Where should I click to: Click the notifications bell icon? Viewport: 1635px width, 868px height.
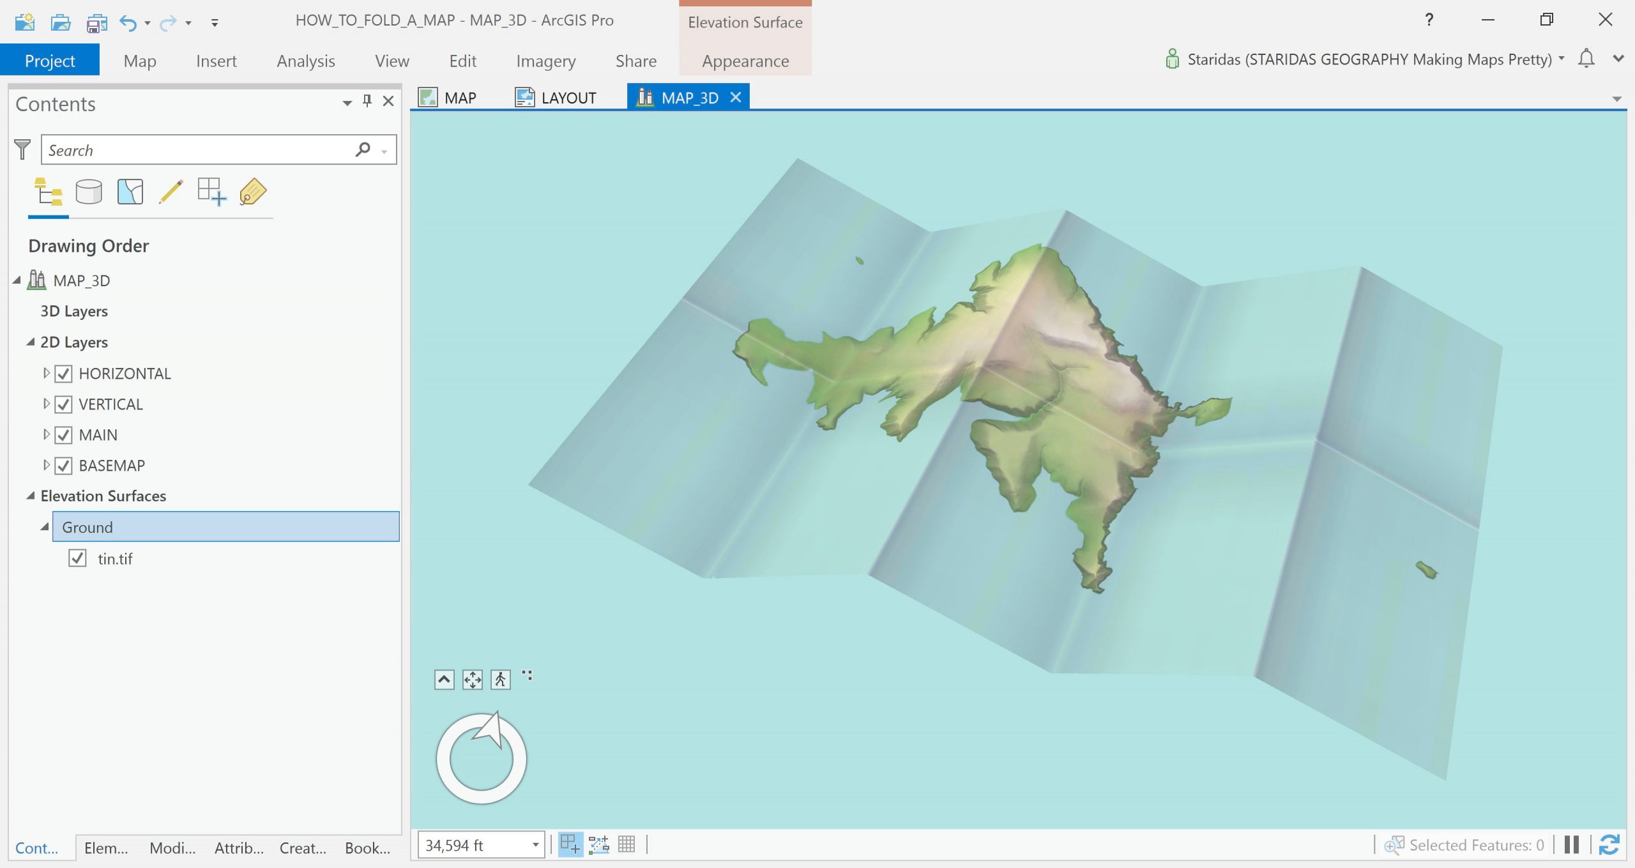point(1586,59)
